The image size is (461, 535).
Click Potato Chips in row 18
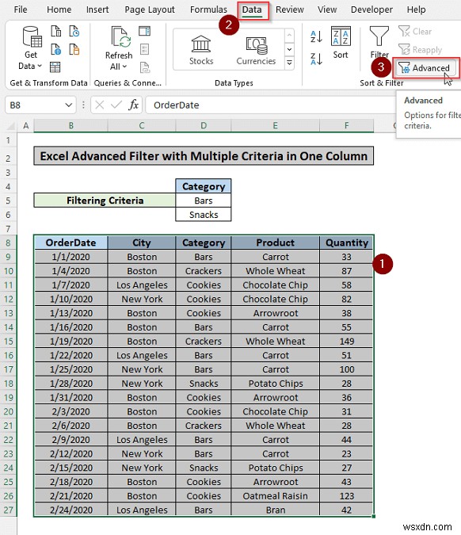pos(275,384)
